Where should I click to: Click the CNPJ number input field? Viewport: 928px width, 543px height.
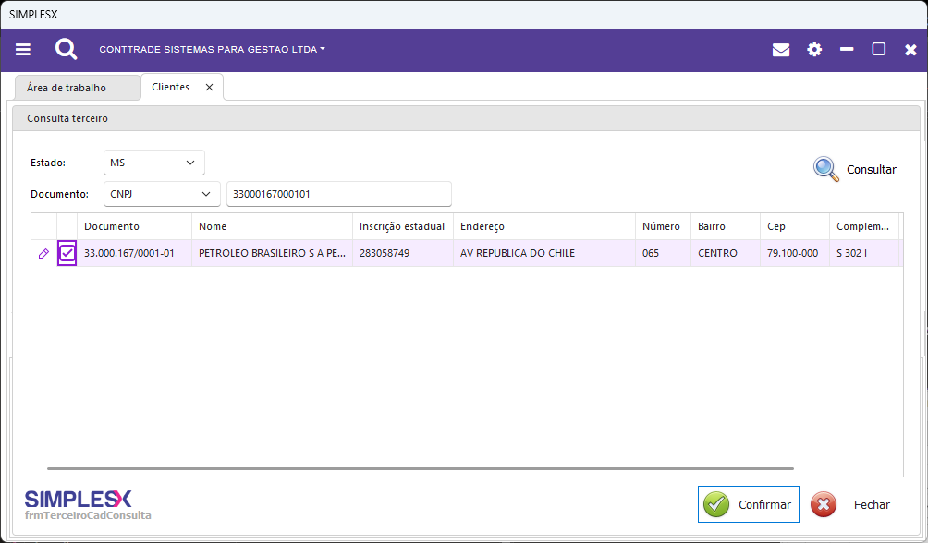tap(338, 194)
